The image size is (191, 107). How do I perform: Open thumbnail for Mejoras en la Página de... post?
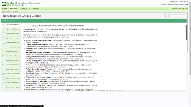coord(3,29)
